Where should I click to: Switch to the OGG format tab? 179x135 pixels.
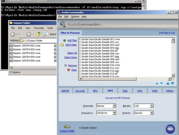(125, 91)
